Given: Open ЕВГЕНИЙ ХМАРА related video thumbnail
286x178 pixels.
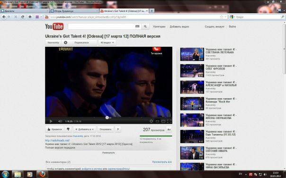Looking at the screenshot, I should pos(192,153).
